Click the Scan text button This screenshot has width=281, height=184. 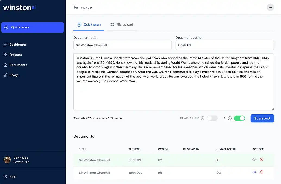coord(262,118)
